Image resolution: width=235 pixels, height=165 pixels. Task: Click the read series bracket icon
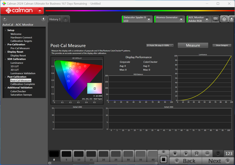coord(196,154)
